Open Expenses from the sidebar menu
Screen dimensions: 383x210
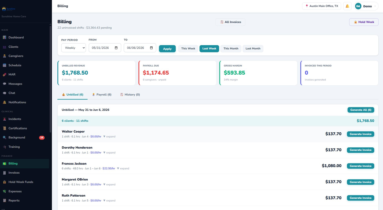(25, 191)
